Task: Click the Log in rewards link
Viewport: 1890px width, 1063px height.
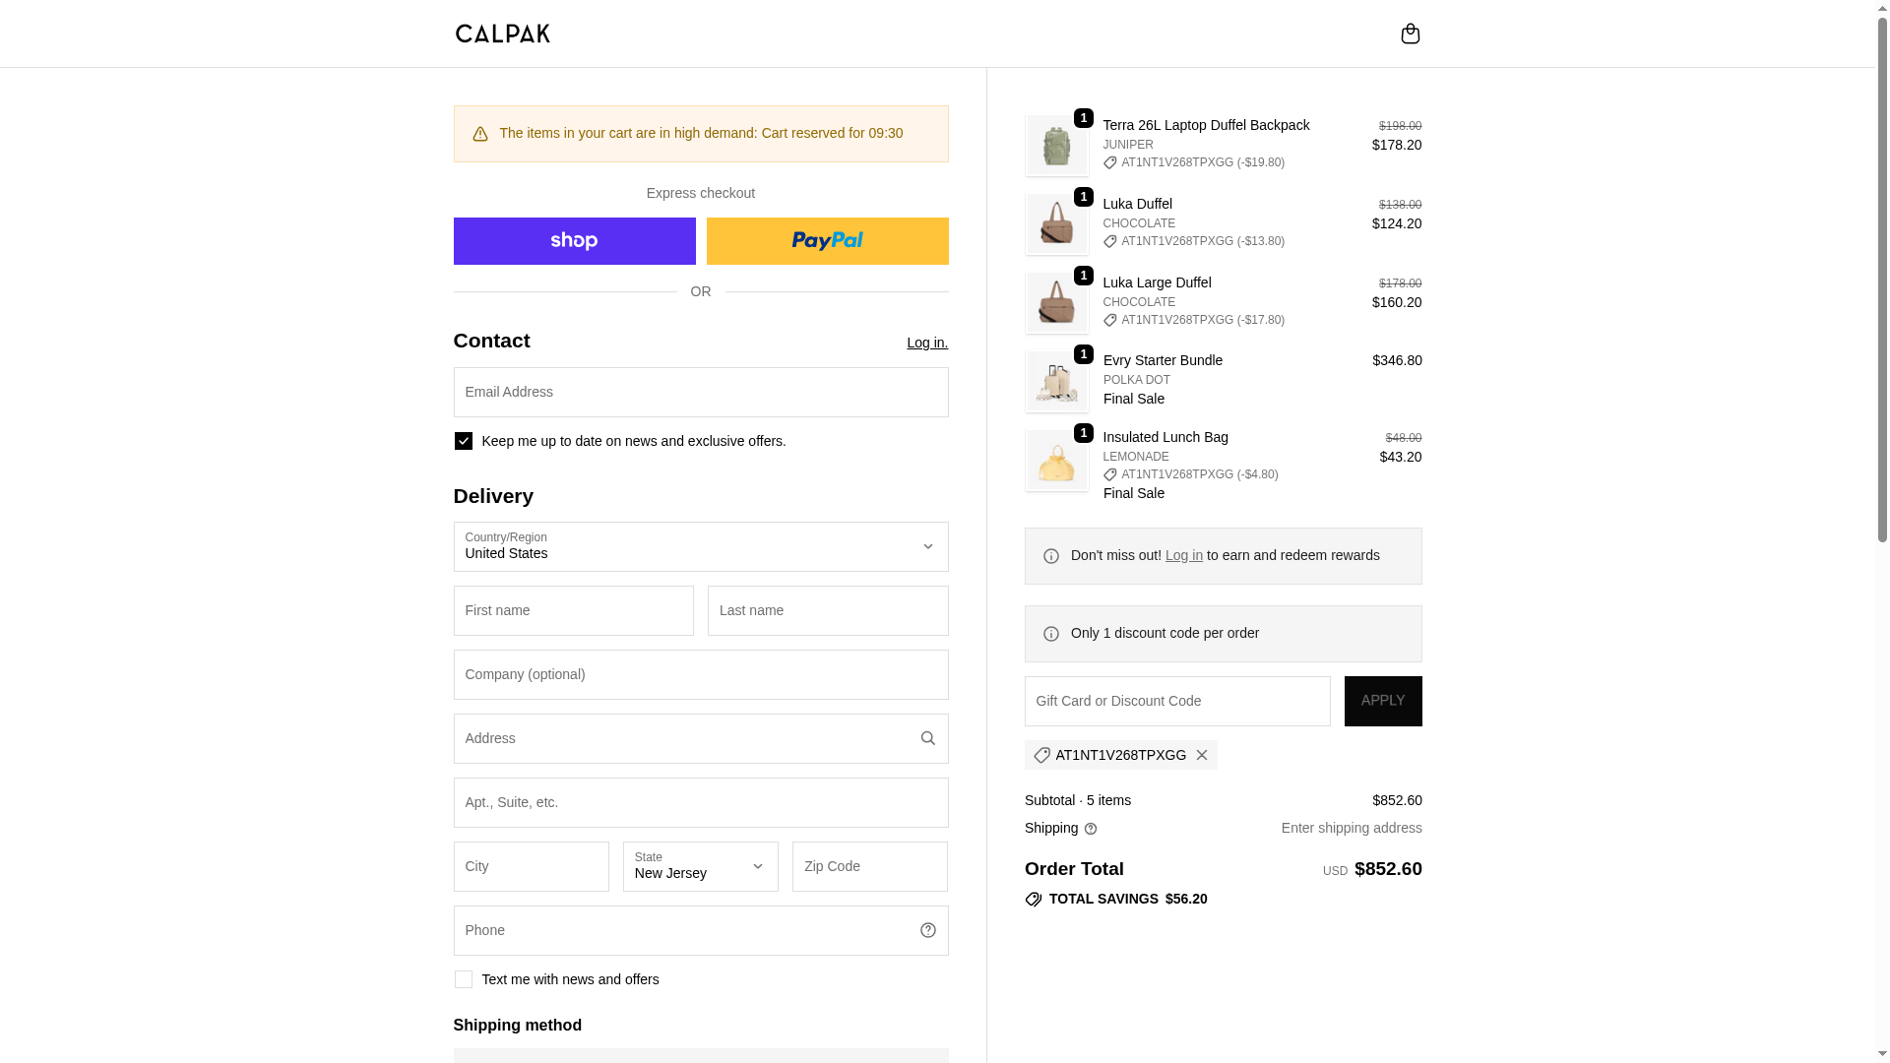Action: (x=1183, y=555)
